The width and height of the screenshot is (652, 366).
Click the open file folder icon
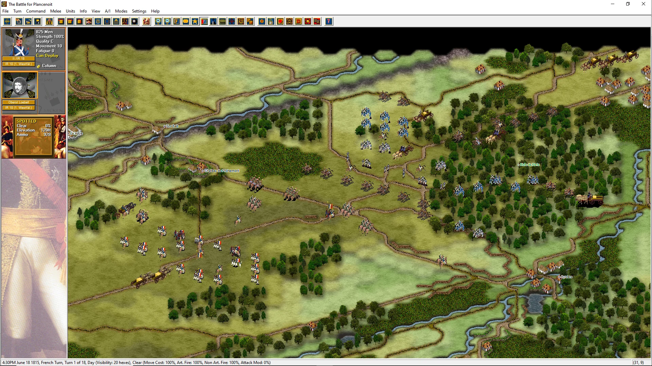coord(28,22)
